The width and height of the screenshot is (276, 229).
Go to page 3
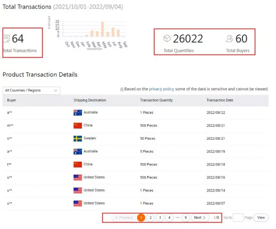[160, 217]
